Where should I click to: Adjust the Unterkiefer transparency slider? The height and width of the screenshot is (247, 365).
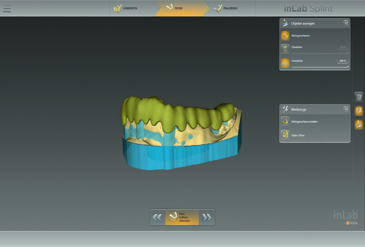coord(319,67)
